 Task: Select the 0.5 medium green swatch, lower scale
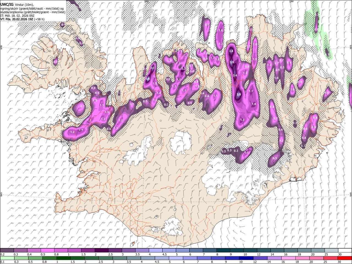[35, 258]
